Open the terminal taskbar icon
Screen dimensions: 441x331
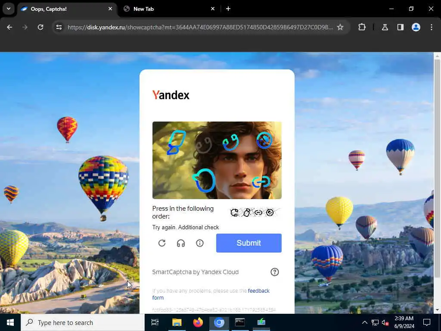(x=240, y=322)
